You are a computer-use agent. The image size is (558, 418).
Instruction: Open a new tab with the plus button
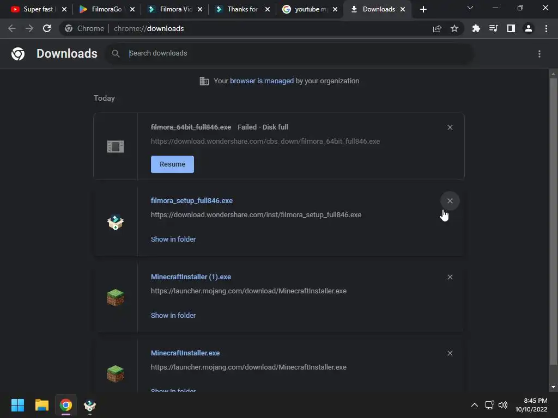[x=423, y=9]
